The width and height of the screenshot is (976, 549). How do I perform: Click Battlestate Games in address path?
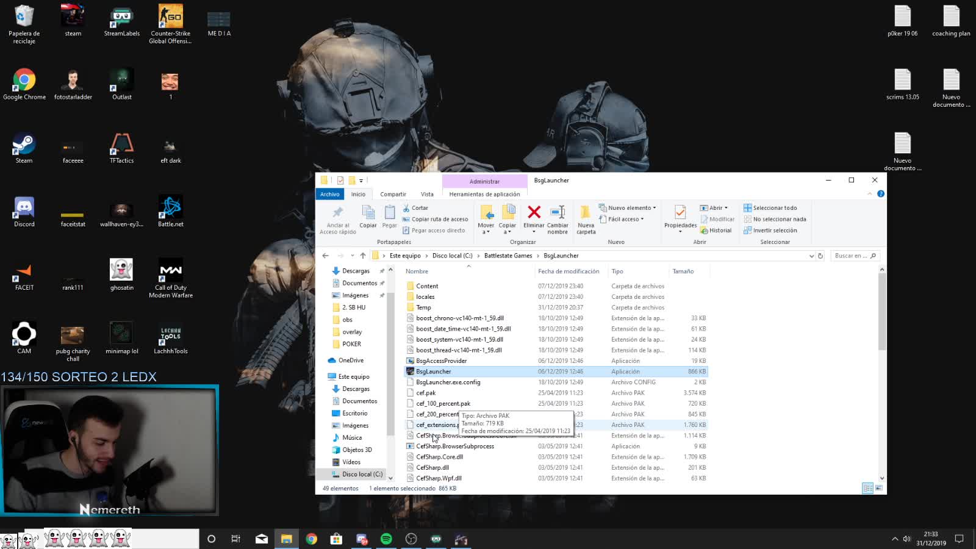click(508, 256)
